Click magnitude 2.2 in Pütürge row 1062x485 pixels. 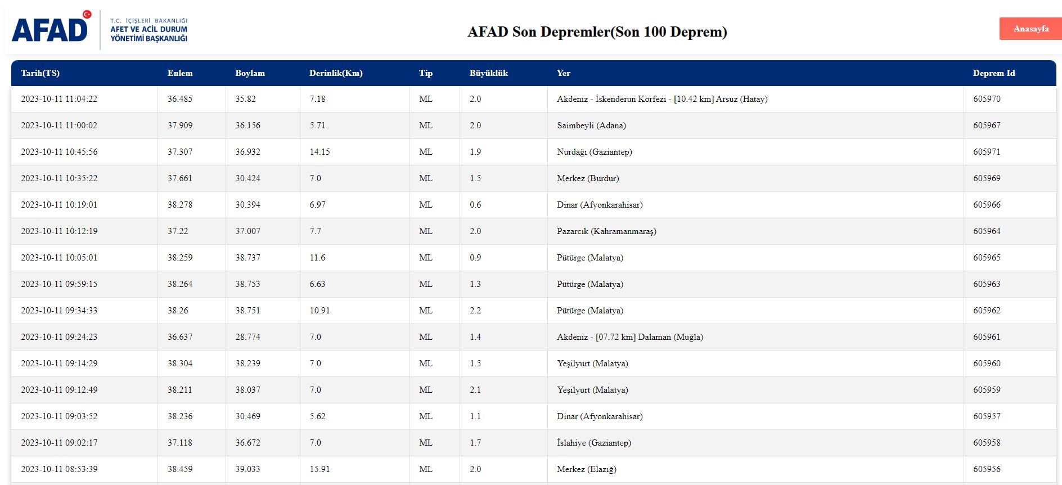point(475,311)
